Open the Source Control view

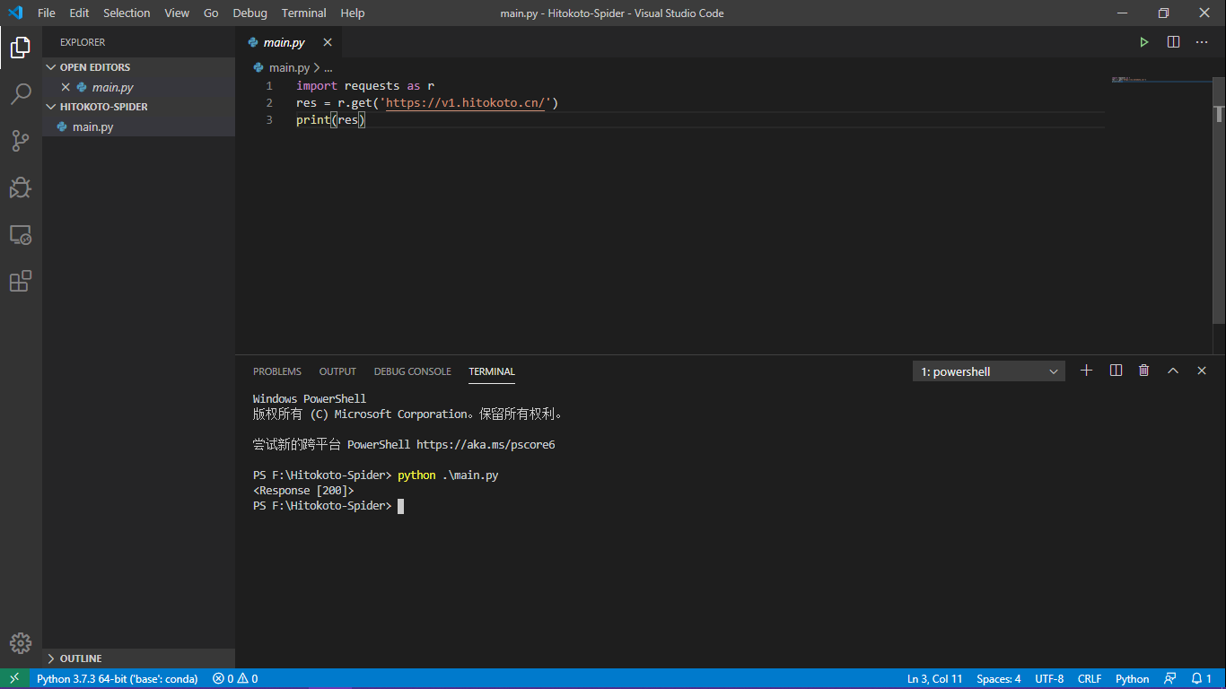(21, 141)
